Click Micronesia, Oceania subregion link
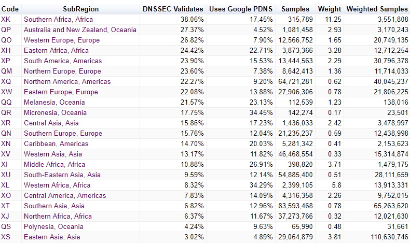This screenshot has width=410, height=244. [x=55, y=113]
